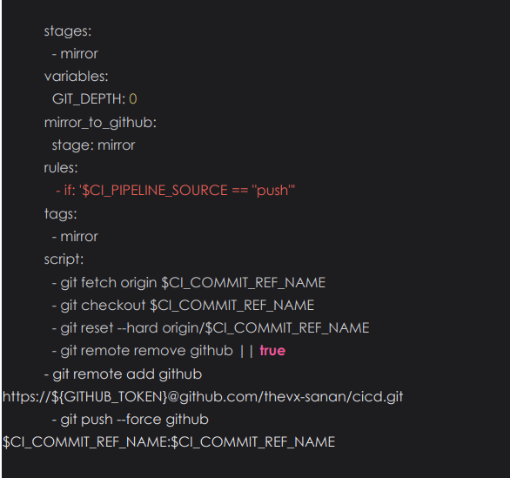Click the last line with CI_COMMIT_REF_NAME:$CI_COMMIT_REF_NAME
Screen dimensions: 510x478
pyautogui.click(x=169, y=442)
